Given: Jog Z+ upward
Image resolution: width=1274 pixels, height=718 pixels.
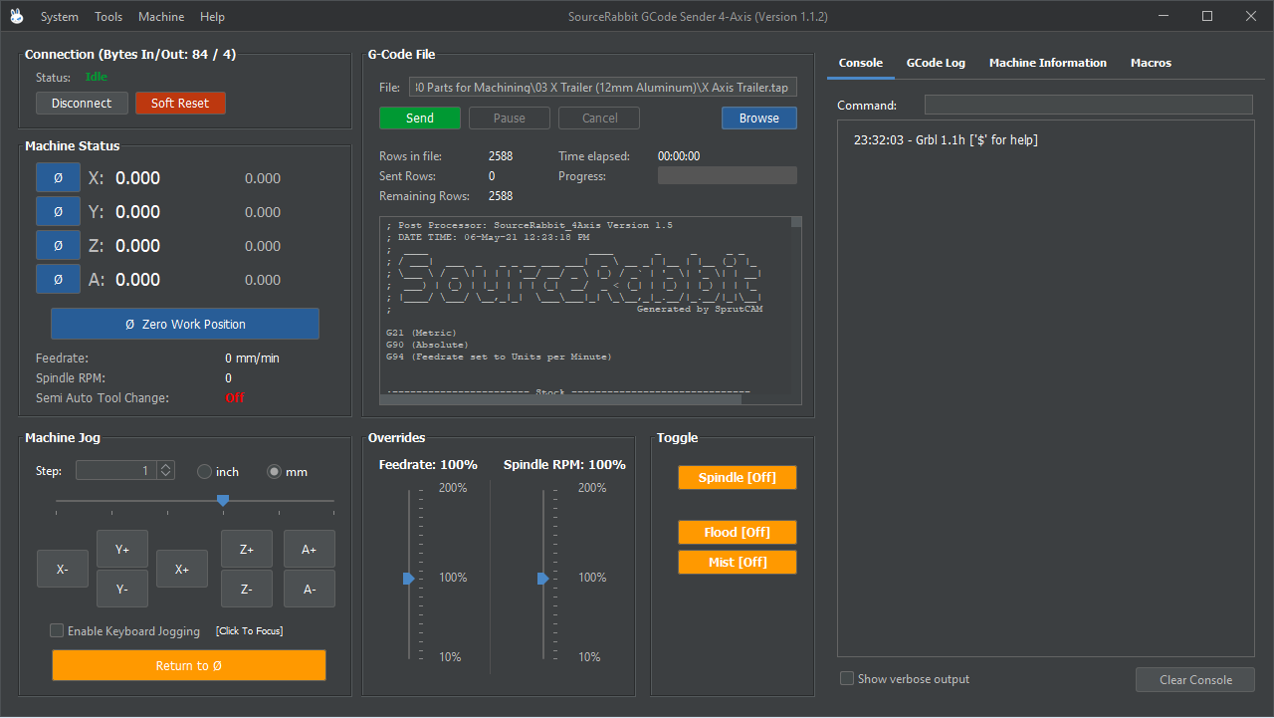Looking at the screenshot, I should coord(247,549).
